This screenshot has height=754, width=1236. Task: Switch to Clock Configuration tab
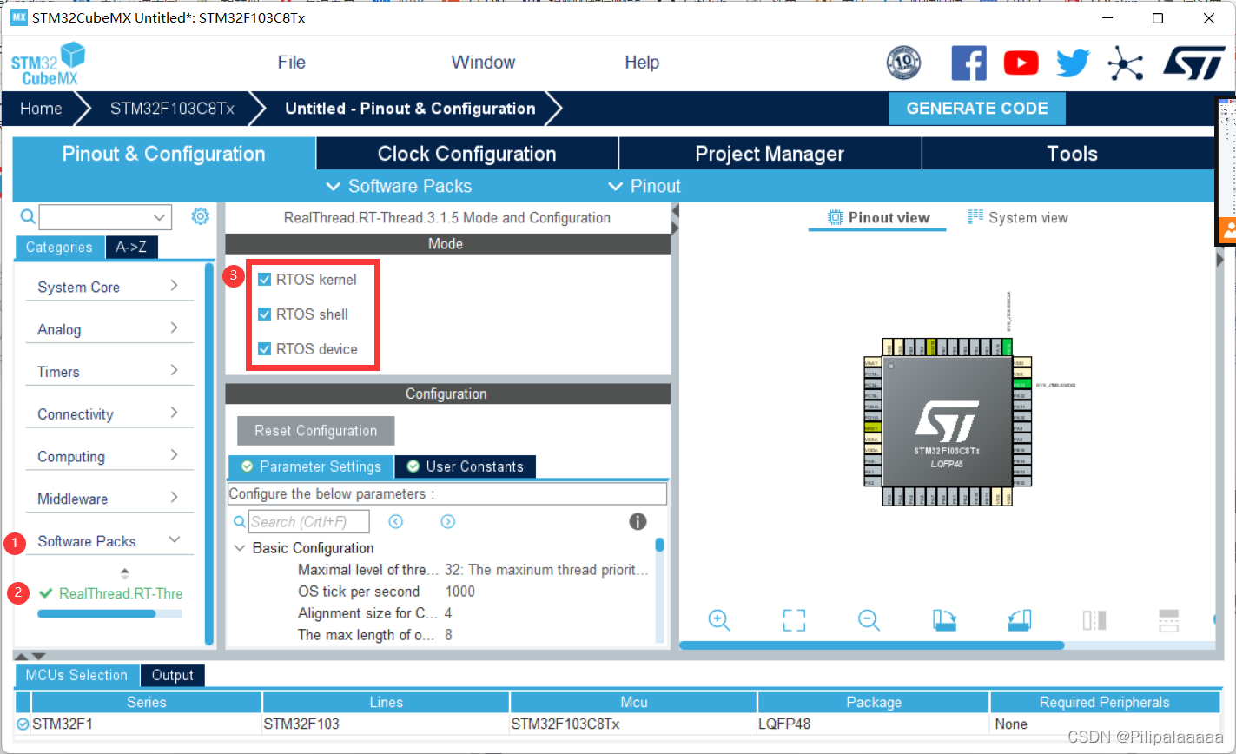(466, 154)
